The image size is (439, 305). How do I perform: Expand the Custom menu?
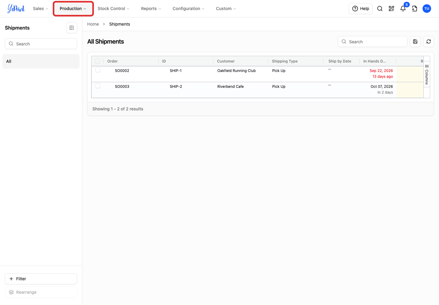pyautogui.click(x=226, y=9)
